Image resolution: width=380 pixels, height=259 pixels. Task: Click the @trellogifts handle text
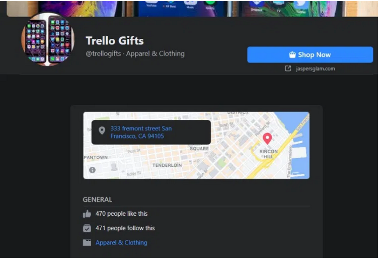(103, 54)
